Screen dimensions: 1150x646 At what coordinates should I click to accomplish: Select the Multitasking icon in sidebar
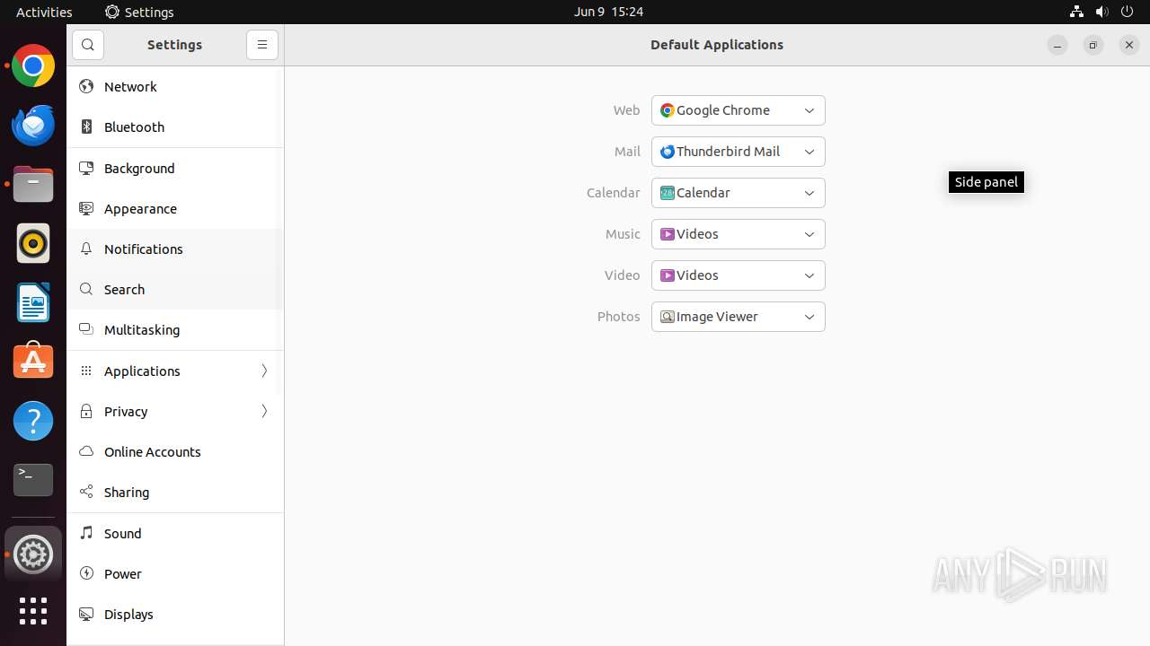coord(86,329)
